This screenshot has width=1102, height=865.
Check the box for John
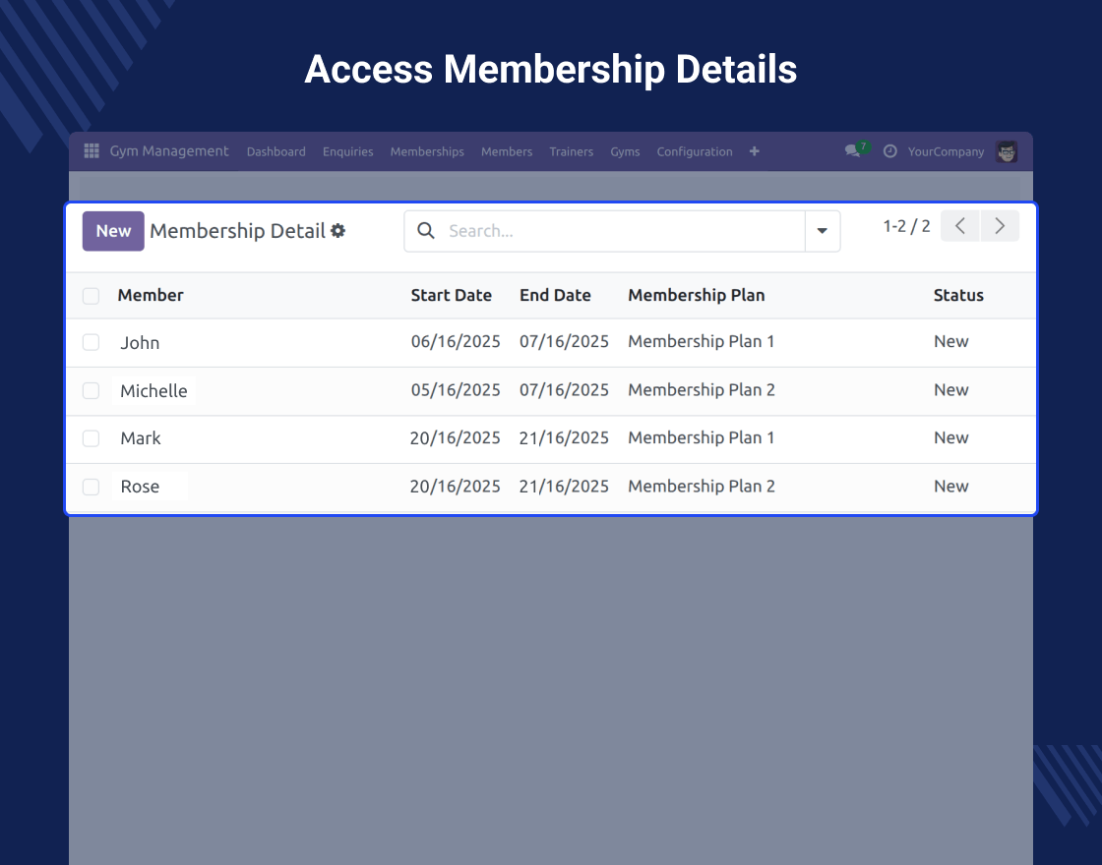point(92,342)
